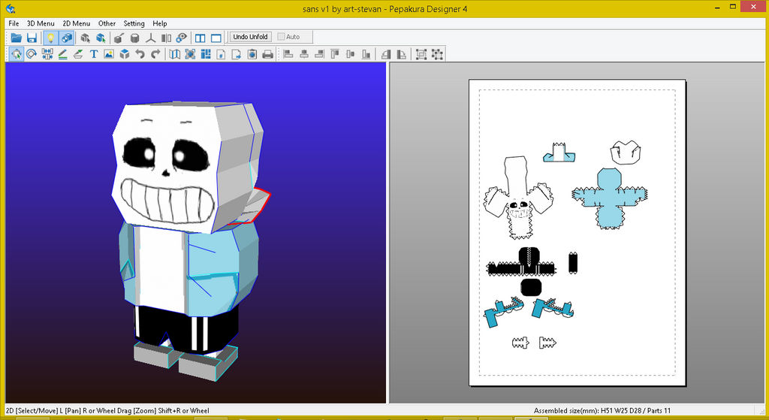Open the 2D Menu
This screenshot has height=420, width=769.
[x=77, y=23]
